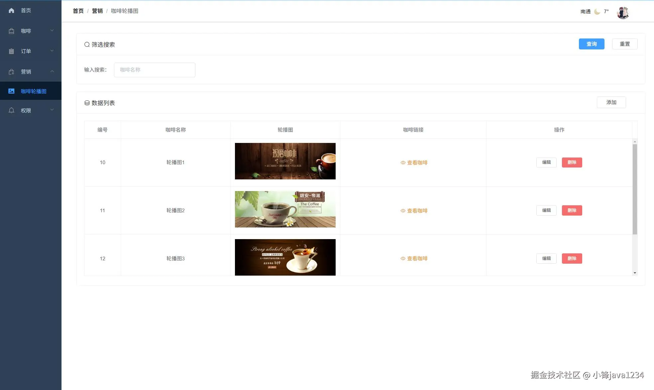Focus the 咖啡名称 search input
This screenshot has width=654, height=390.
(155, 70)
